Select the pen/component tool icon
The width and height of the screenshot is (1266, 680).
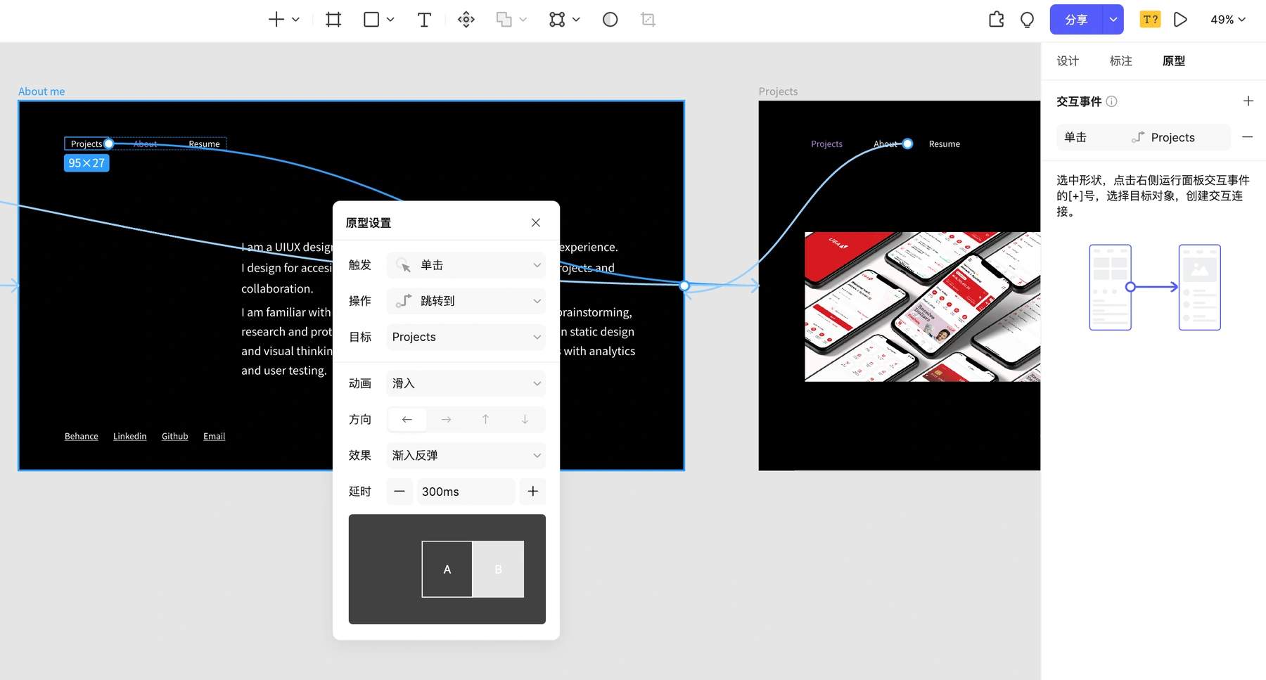[466, 20]
